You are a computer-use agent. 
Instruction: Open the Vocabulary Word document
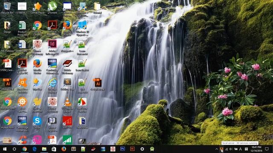click(22, 46)
